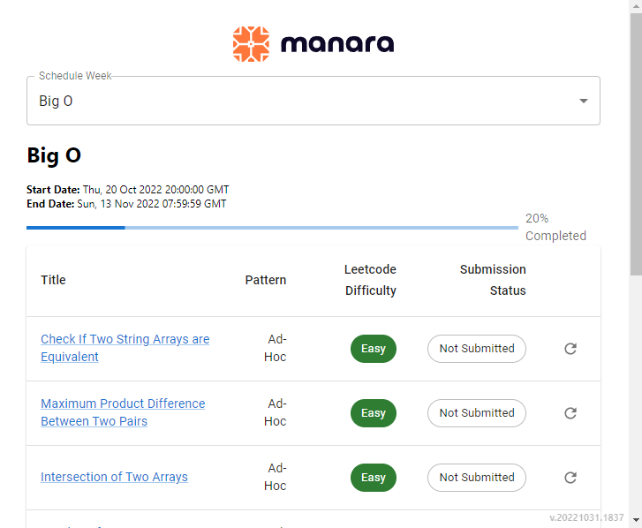Expand the Schedule Week dropdown arrow

pos(584,101)
